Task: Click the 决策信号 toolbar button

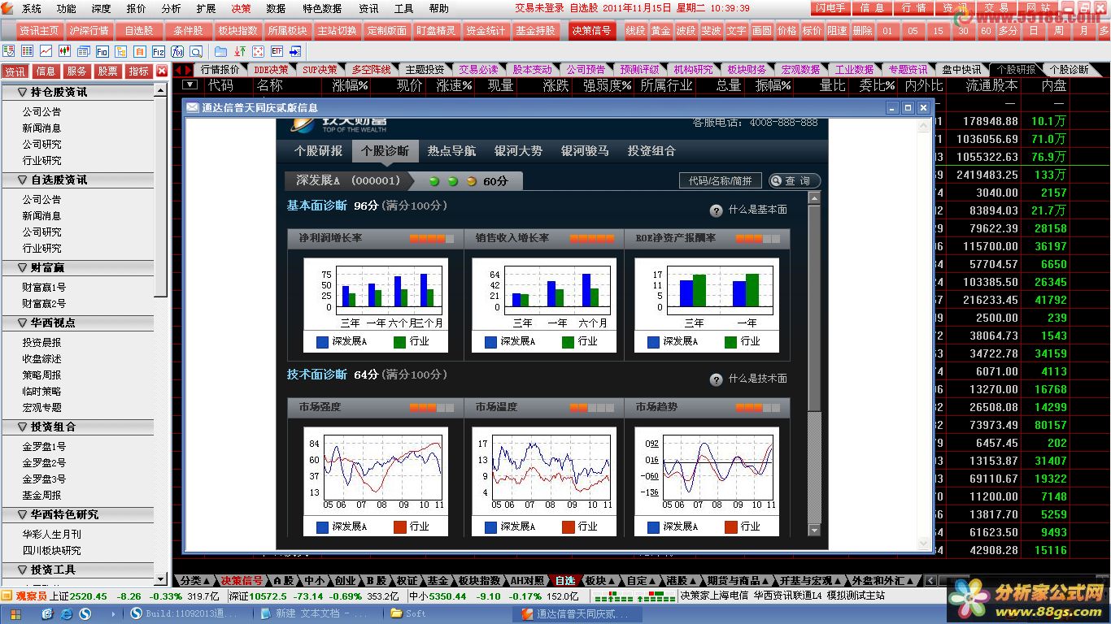Action: pyautogui.click(x=591, y=31)
